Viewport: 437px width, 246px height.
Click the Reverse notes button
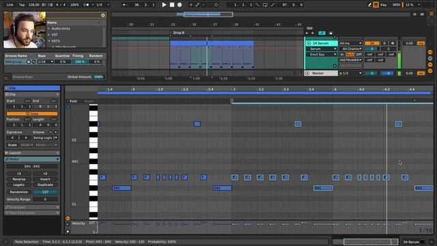[19, 179]
